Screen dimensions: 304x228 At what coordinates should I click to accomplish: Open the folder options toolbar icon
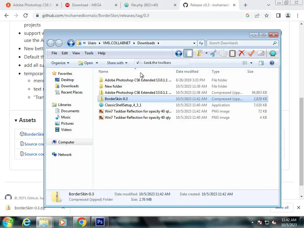click(199, 53)
